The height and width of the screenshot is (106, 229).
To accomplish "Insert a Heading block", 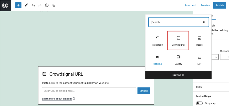I will click(x=157, y=60).
